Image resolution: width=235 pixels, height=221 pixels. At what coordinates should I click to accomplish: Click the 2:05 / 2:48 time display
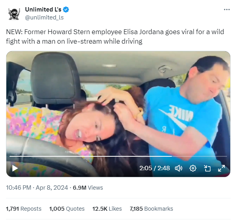154,168
